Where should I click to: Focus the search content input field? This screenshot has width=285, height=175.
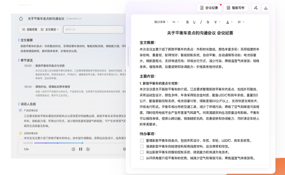point(94,29)
